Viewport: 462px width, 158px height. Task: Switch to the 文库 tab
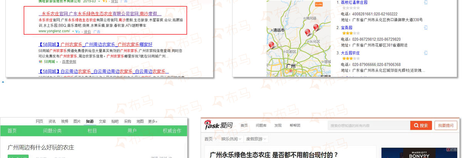point(102,121)
